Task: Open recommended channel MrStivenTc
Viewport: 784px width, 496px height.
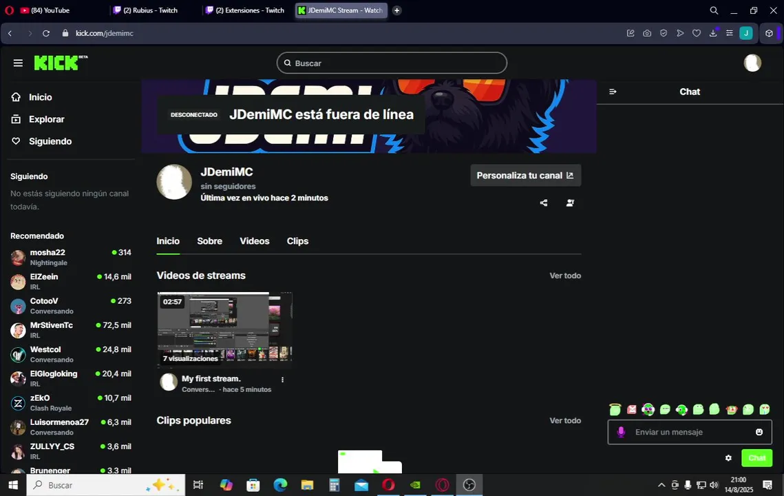Action: click(x=70, y=330)
